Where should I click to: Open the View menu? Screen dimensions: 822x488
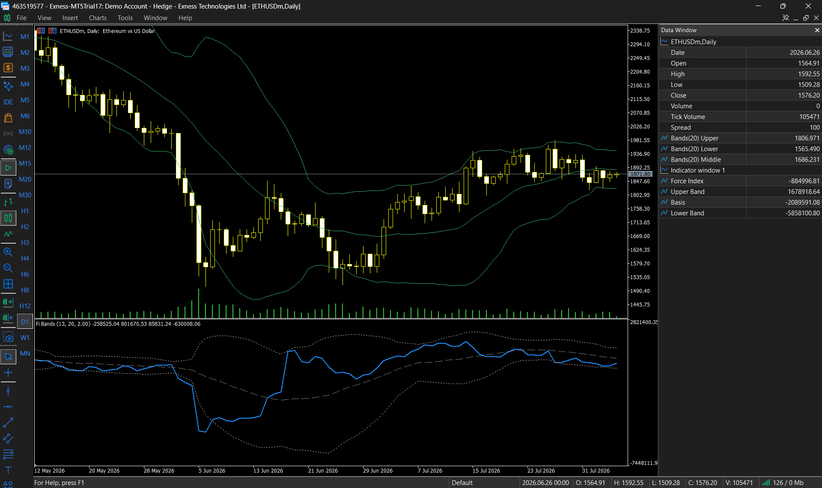click(x=45, y=18)
